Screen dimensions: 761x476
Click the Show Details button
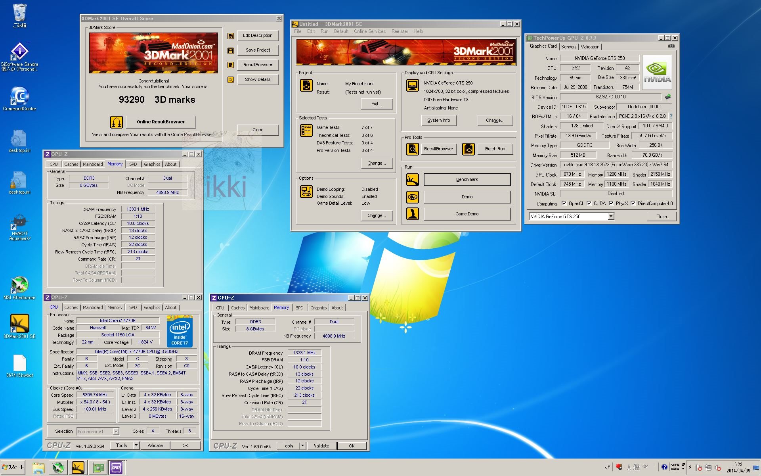[258, 80]
